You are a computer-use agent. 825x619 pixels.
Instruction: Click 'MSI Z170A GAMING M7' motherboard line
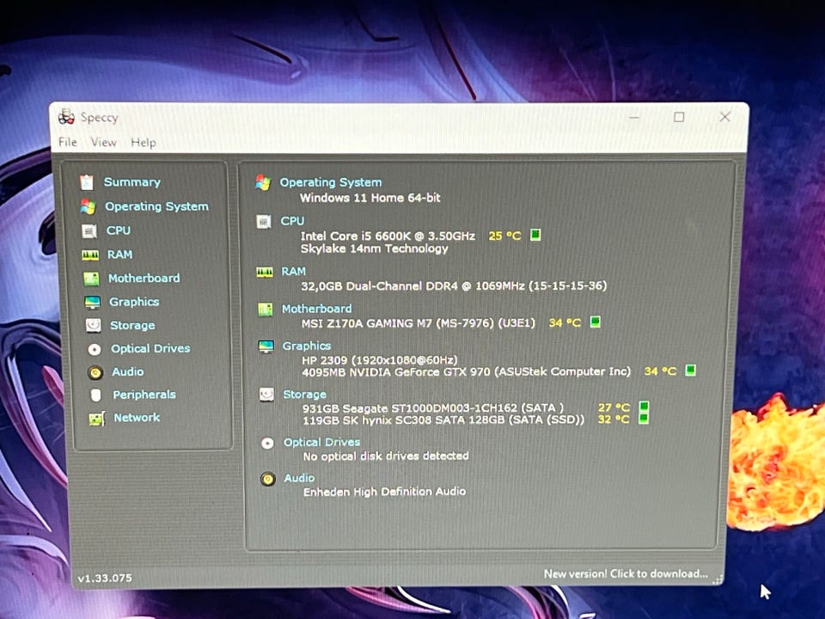(x=419, y=323)
